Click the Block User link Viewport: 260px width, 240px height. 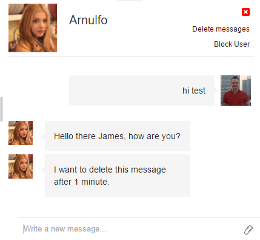tap(232, 44)
